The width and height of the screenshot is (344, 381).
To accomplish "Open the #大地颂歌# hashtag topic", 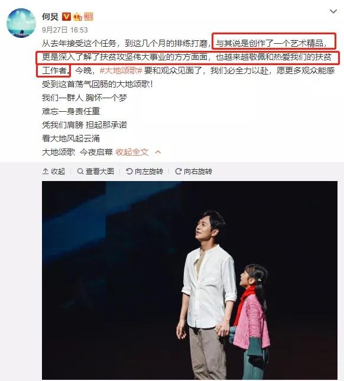I will coord(121,71).
